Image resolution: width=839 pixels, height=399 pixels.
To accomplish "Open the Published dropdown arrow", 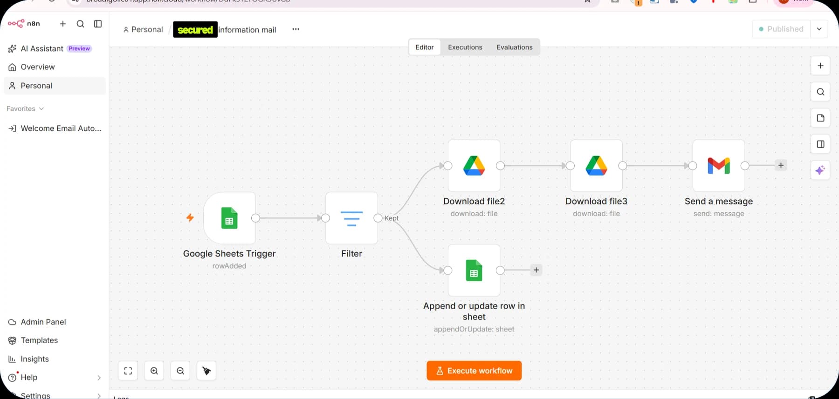I will point(819,29).
